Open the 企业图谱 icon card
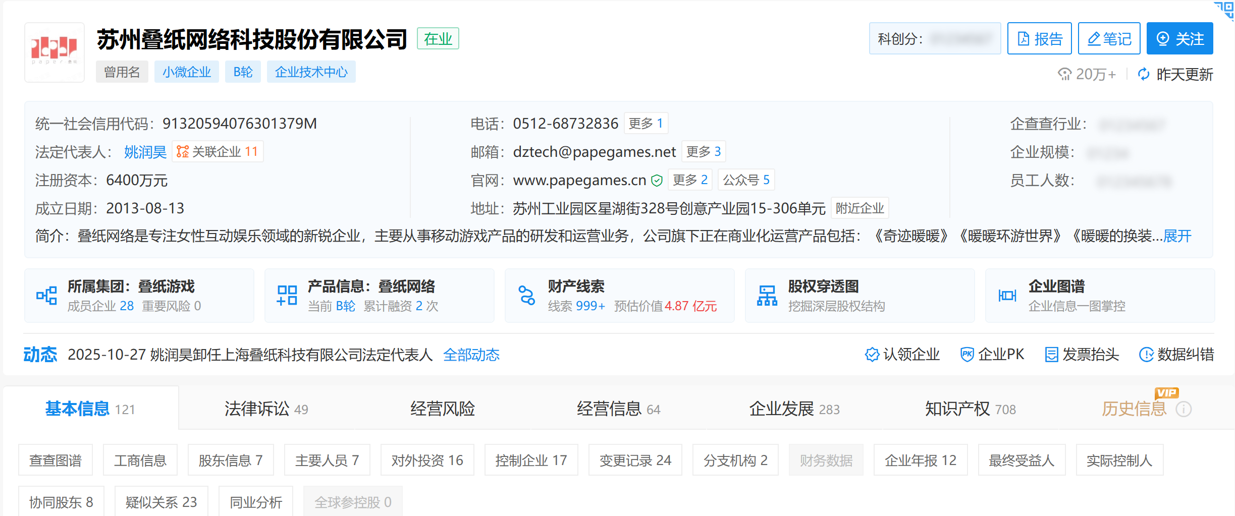The width and height of the screenshot is (1235, 516). coord(1007,296)
